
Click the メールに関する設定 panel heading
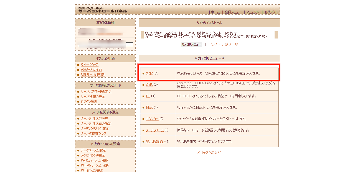[105, 112]
